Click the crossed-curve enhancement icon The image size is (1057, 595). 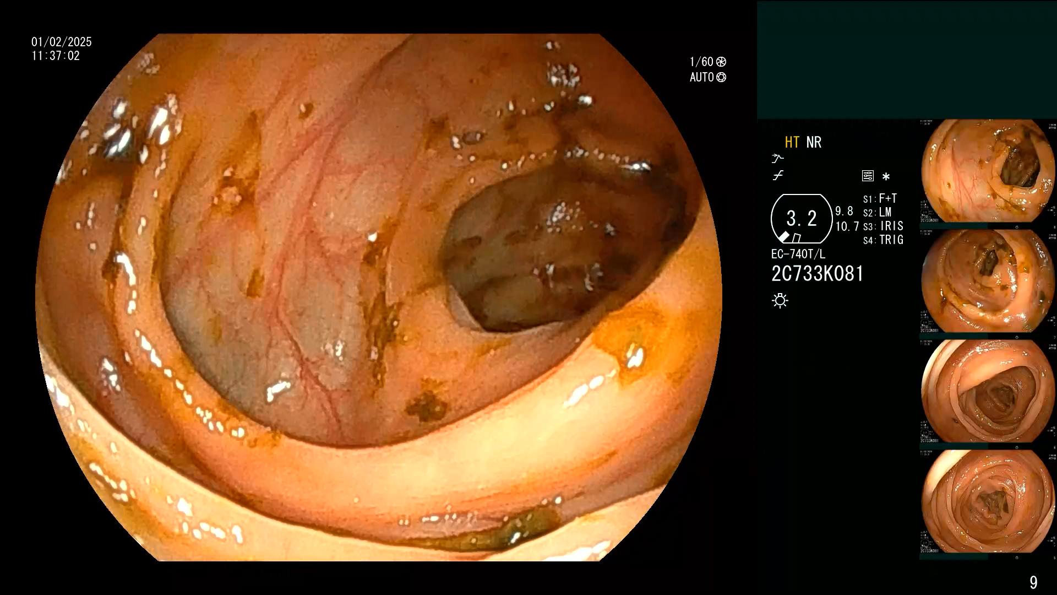point(778,176)
